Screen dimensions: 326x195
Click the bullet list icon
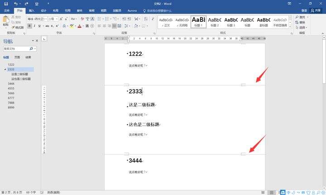[x=99, y=19]
